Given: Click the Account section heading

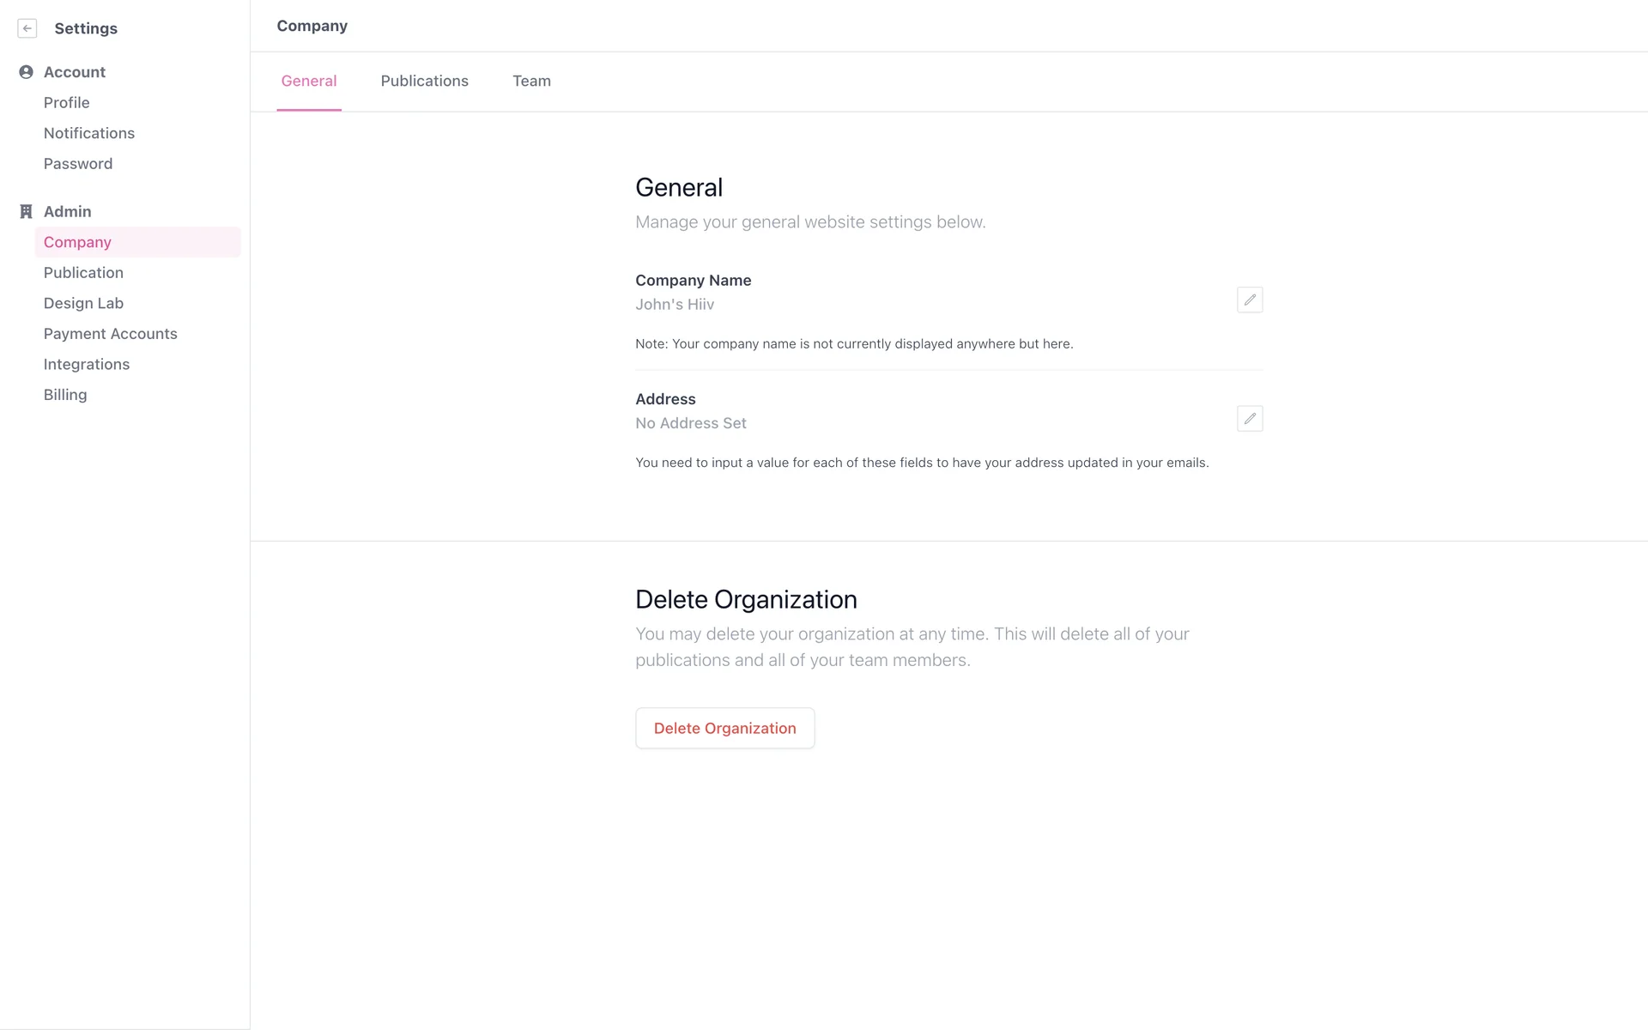Looking at the screenshot, I should pyautogui.click(x=75, y=72).
